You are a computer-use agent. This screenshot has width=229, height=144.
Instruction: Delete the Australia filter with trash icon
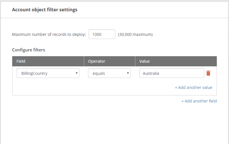click(208, 73)
